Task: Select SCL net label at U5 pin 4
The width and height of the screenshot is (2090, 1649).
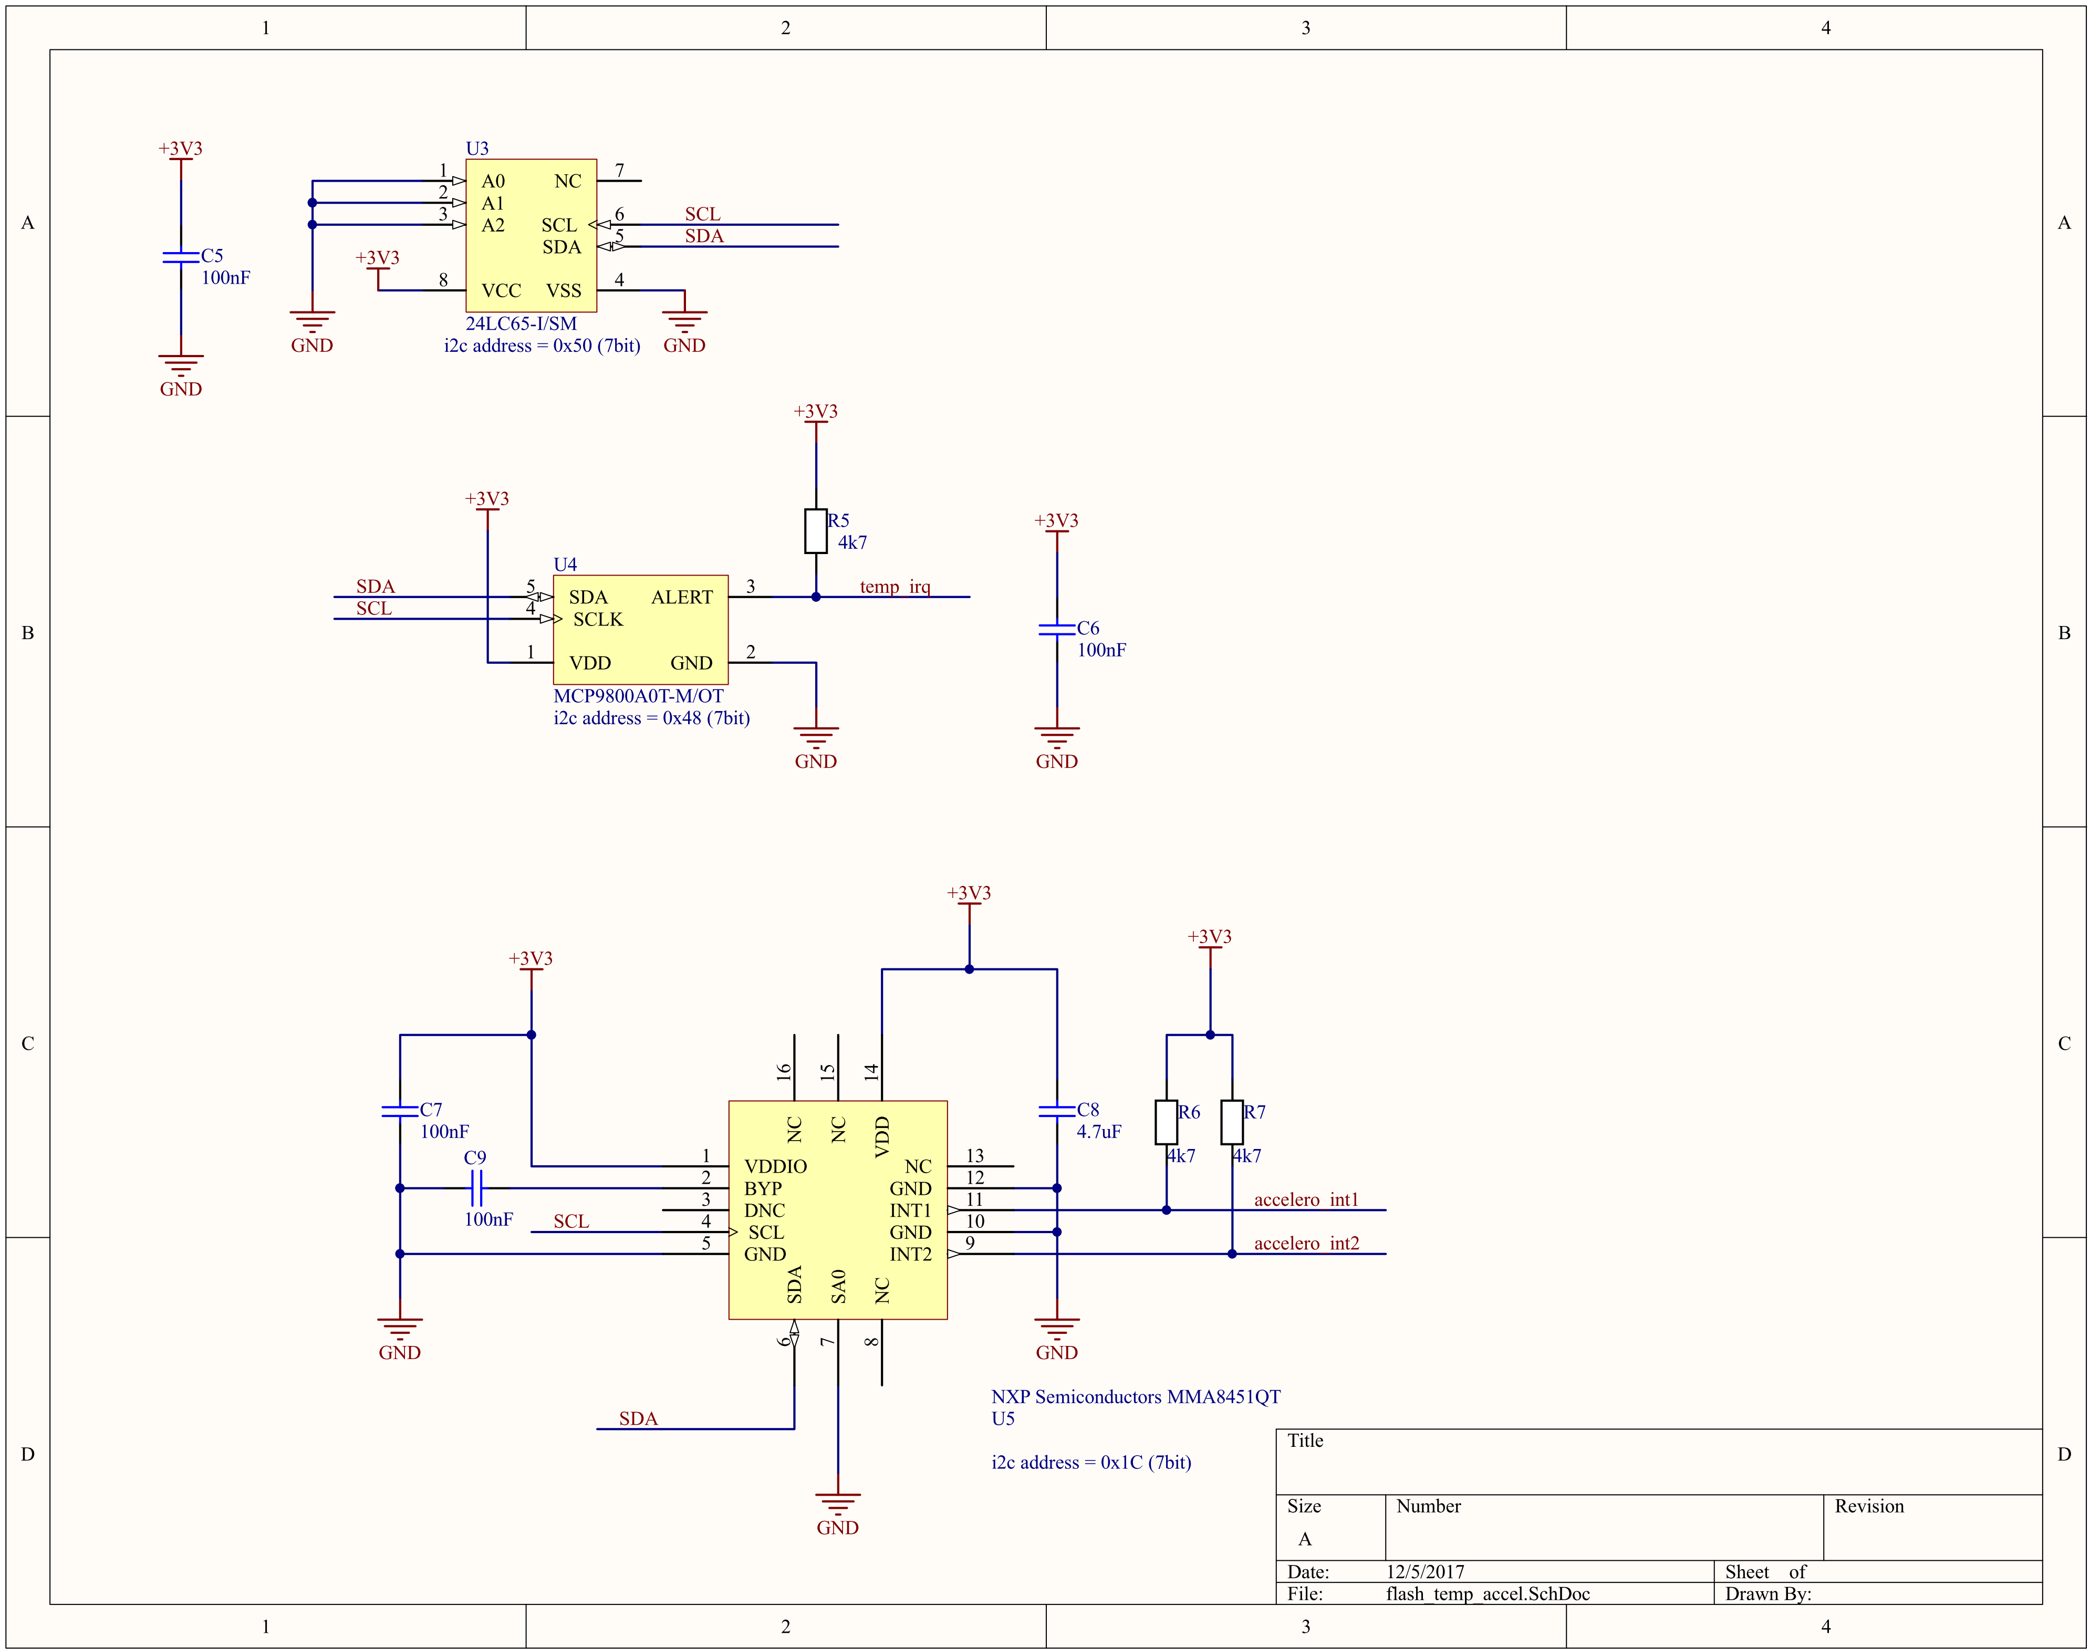Action: tap(570, 1222)
